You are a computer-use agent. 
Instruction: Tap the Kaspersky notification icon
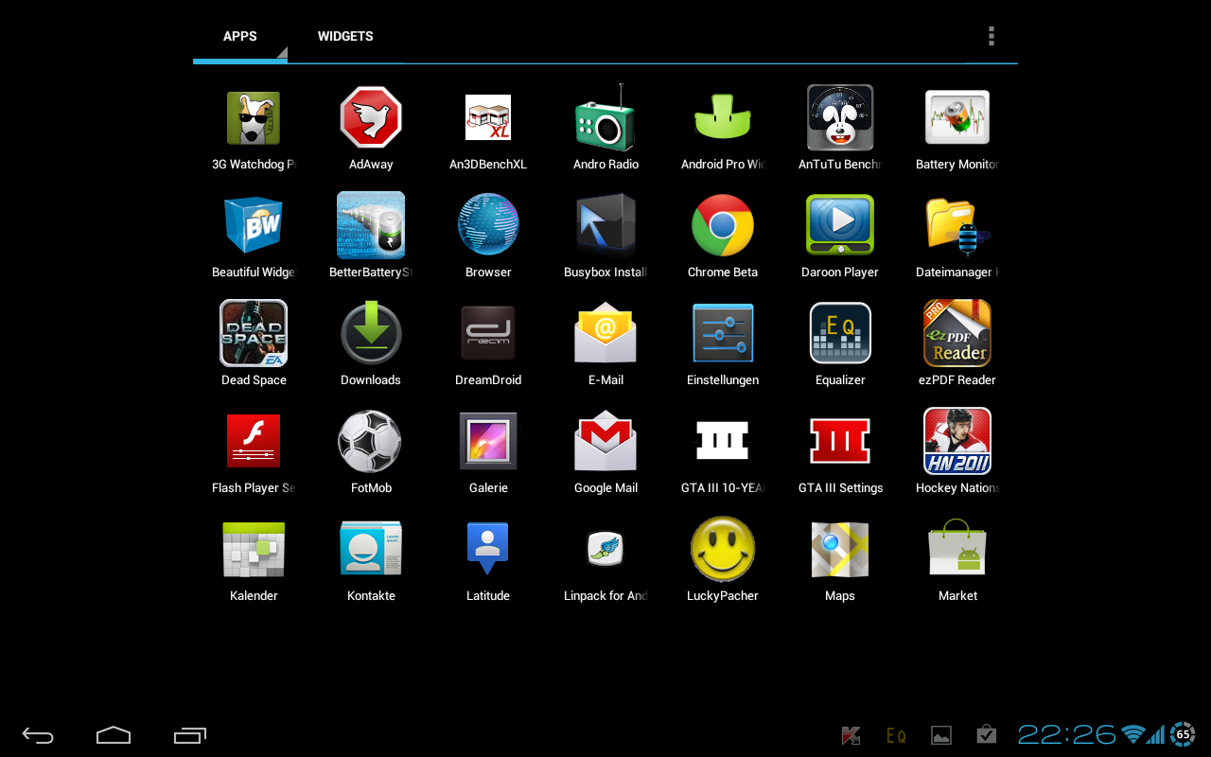pyautogui.click(x=851, y=735)
